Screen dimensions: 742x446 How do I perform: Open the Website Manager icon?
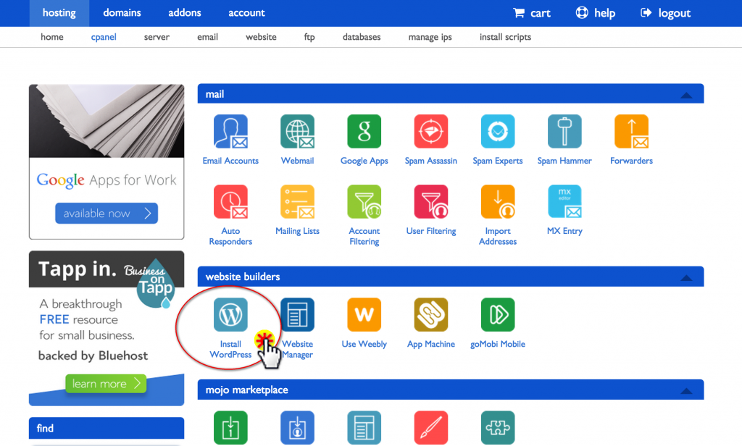(297, 314)
